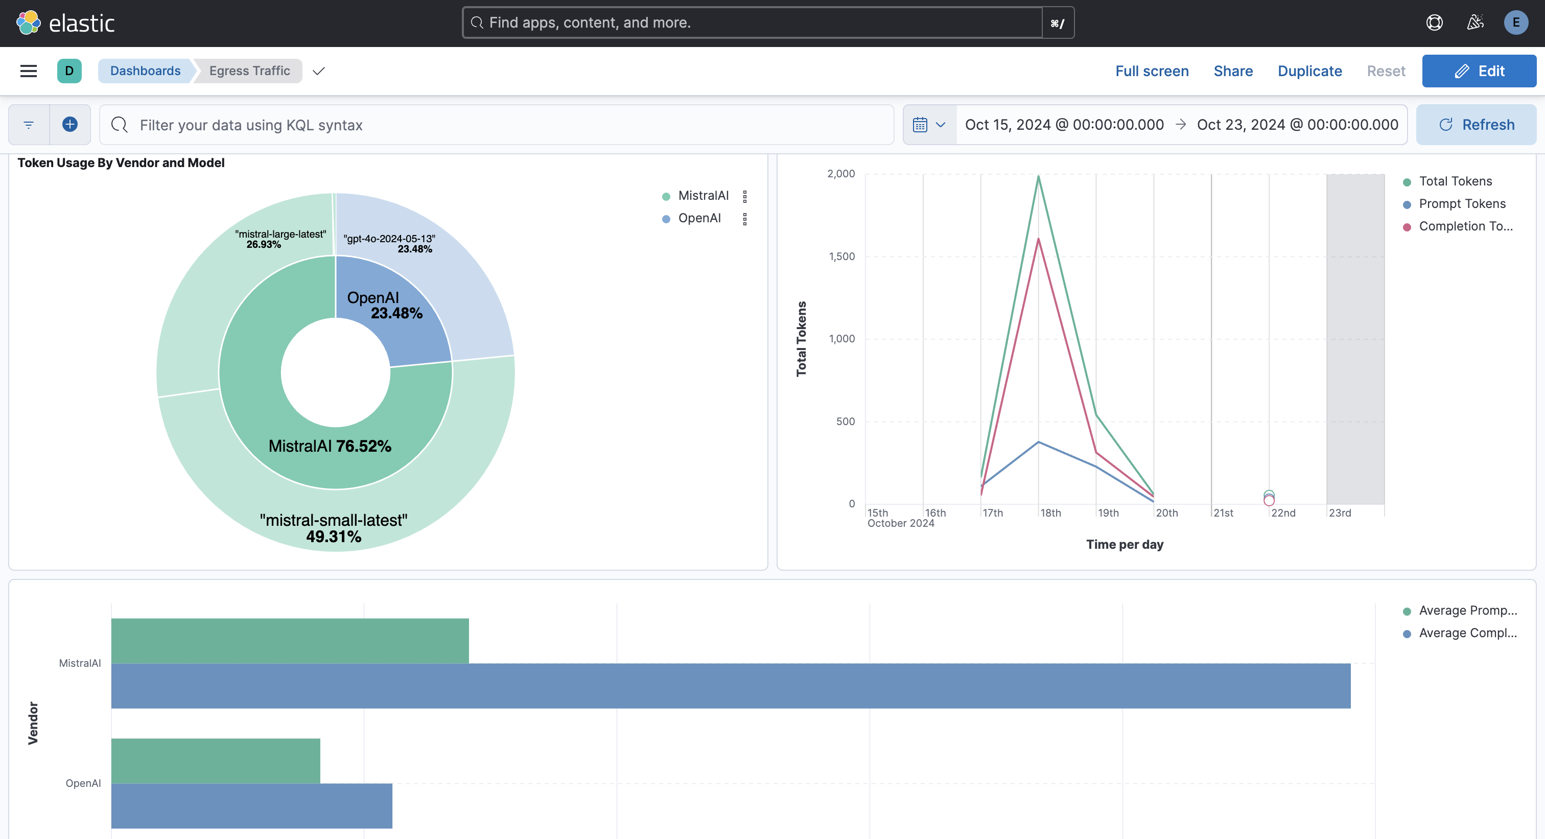
Task: Toggle Average Prompt legend series
Action: (x=1468, y=611)
